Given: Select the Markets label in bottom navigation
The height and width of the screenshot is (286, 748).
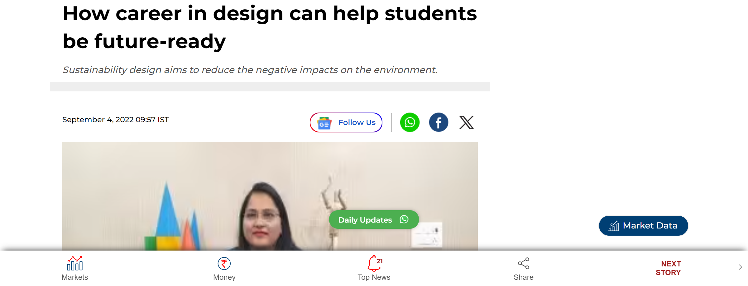Looking at the screenshot, I should click(x=75, y=277).
